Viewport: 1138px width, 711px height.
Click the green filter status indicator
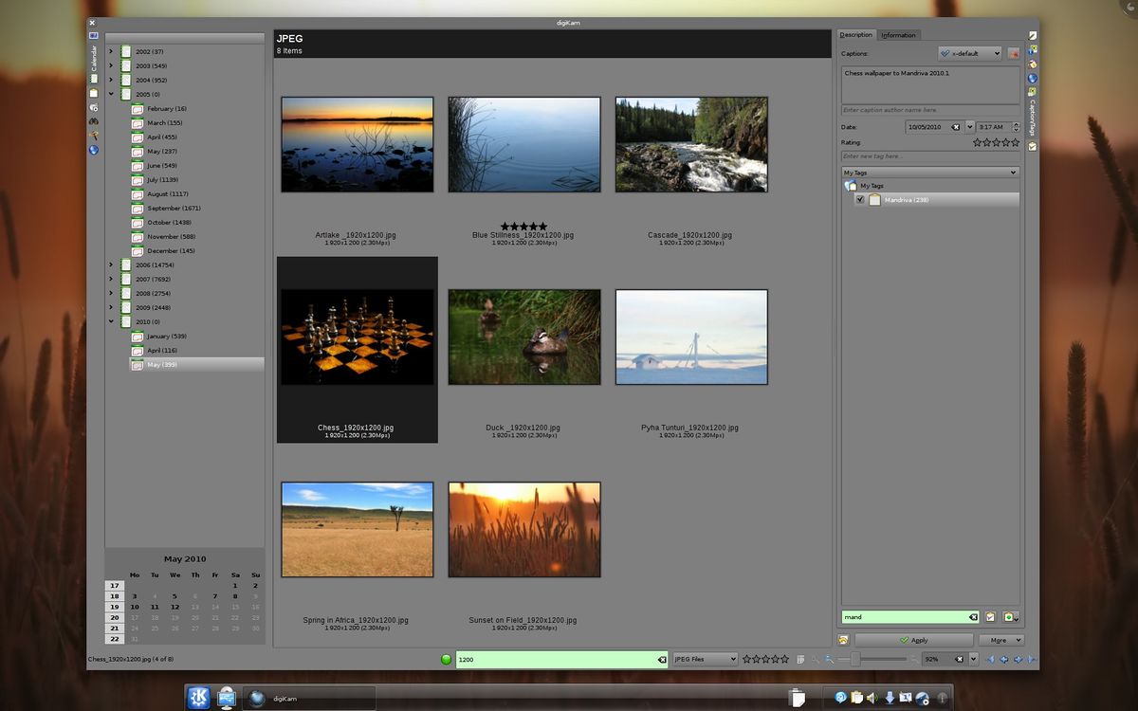(446, 659)
